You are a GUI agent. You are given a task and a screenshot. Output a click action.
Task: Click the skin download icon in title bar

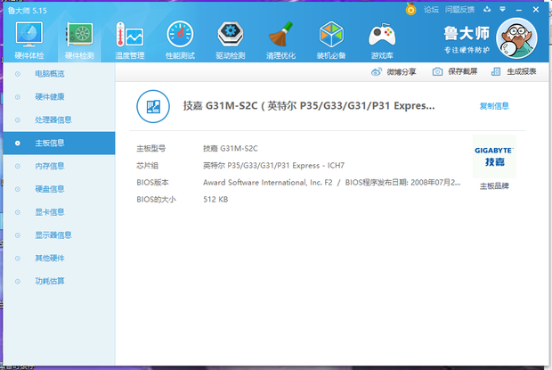click(487, 9)
